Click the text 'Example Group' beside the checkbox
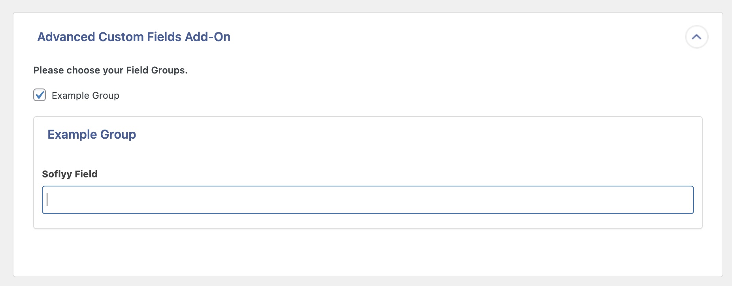The image size is (732, 286). [x=85, y=96]
